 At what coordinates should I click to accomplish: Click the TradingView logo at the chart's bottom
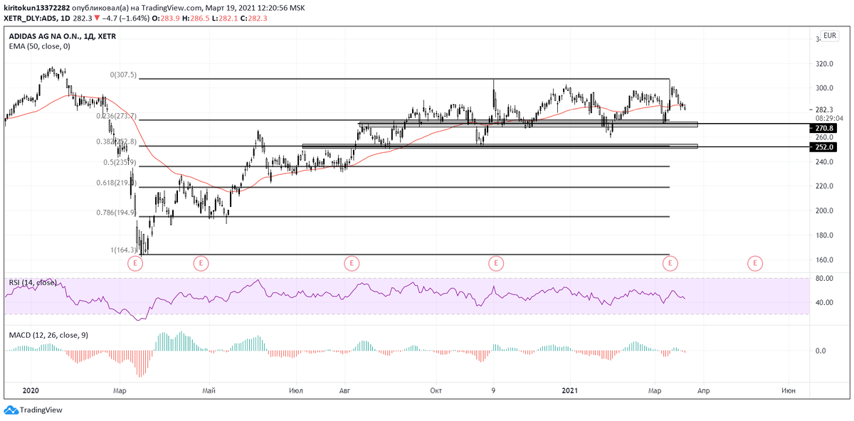pyautogui.click(x=33, y=410)
